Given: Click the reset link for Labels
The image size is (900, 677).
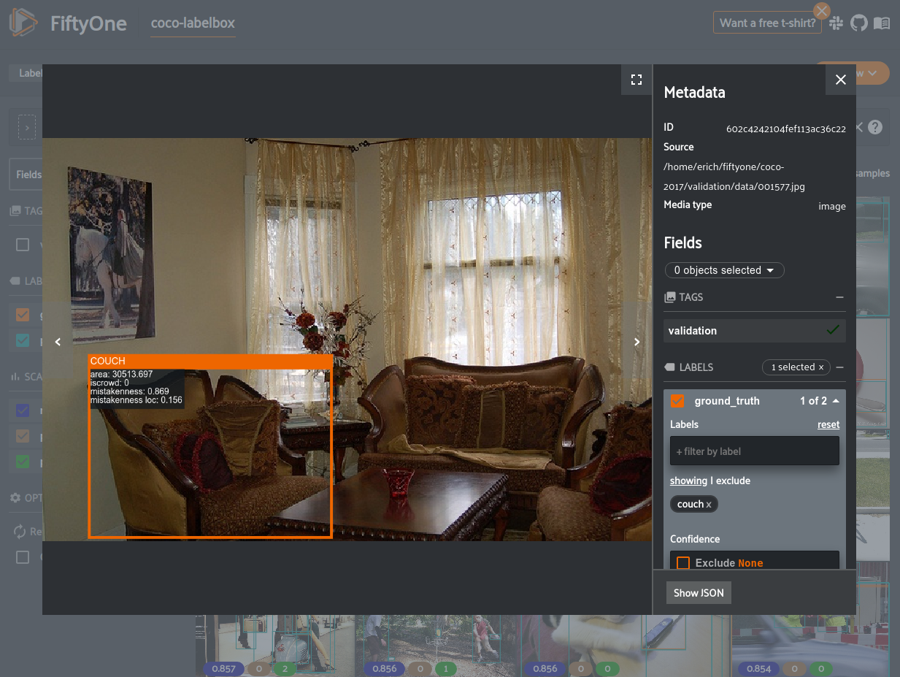Looking at the screenshot, I should [828, 424].
